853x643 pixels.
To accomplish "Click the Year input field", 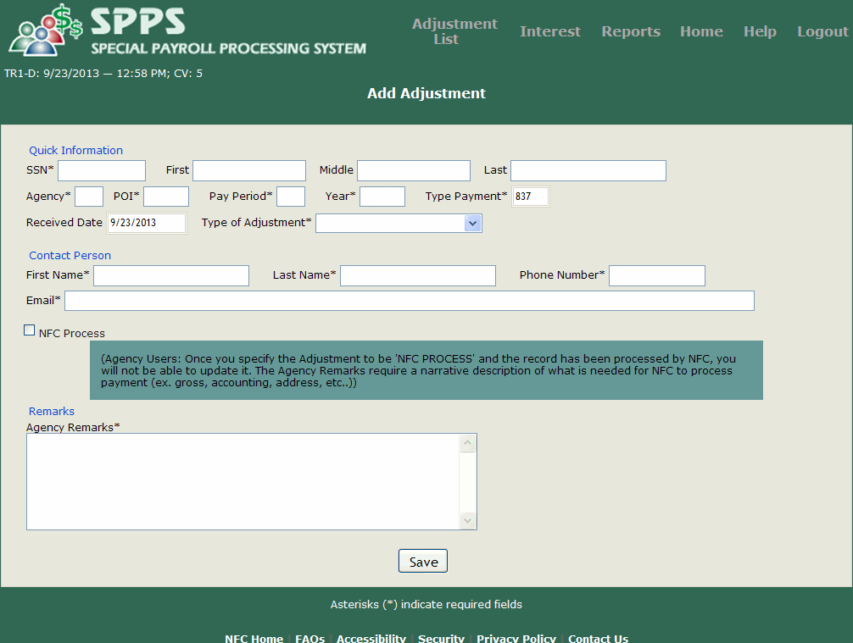I will point(382,197).
